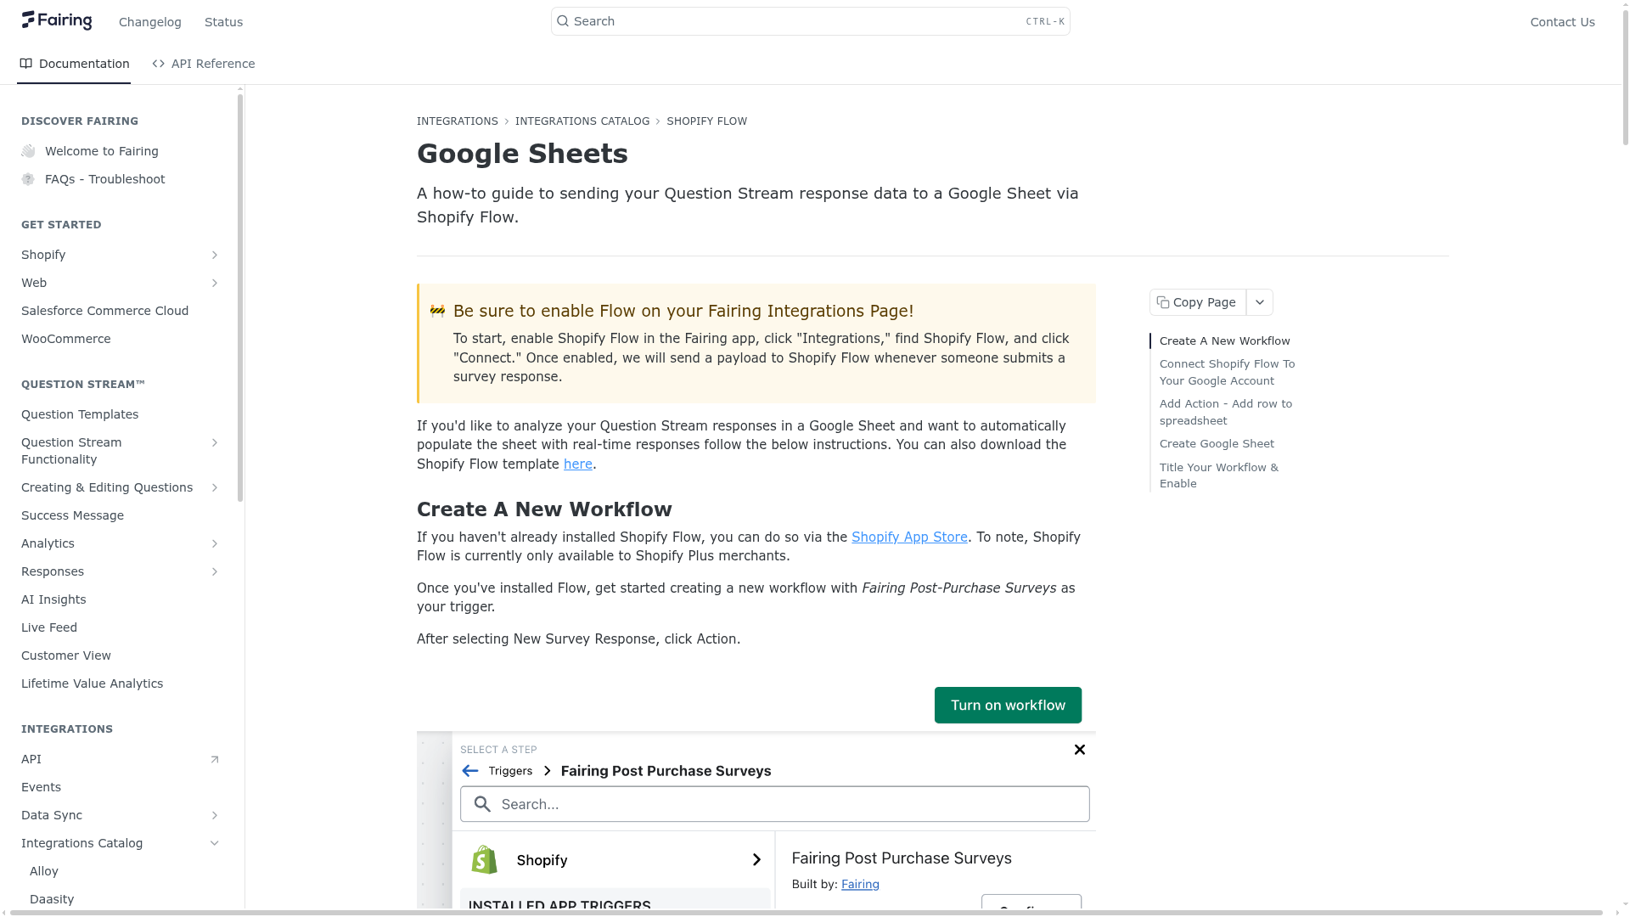The width and height of the screenshot is (1630, 917).
Task: Click Triggers breadcrumb in the workflow panel
Action: tap(510, 771)
